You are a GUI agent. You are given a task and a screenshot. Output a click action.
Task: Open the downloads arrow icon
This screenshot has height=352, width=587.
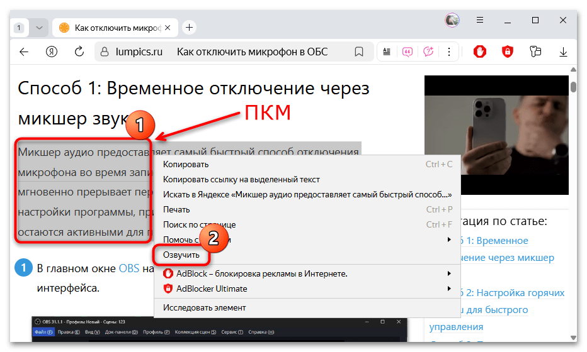[563, 52]
